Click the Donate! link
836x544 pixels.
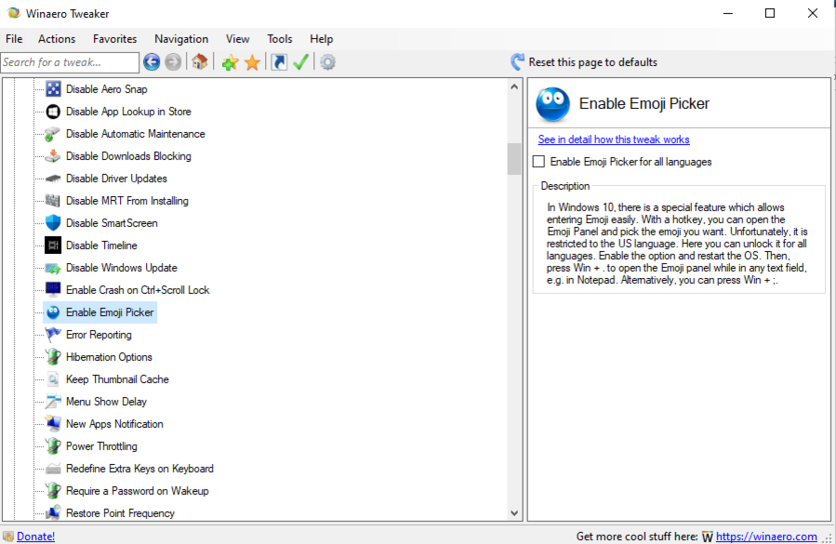coord(35,536)
